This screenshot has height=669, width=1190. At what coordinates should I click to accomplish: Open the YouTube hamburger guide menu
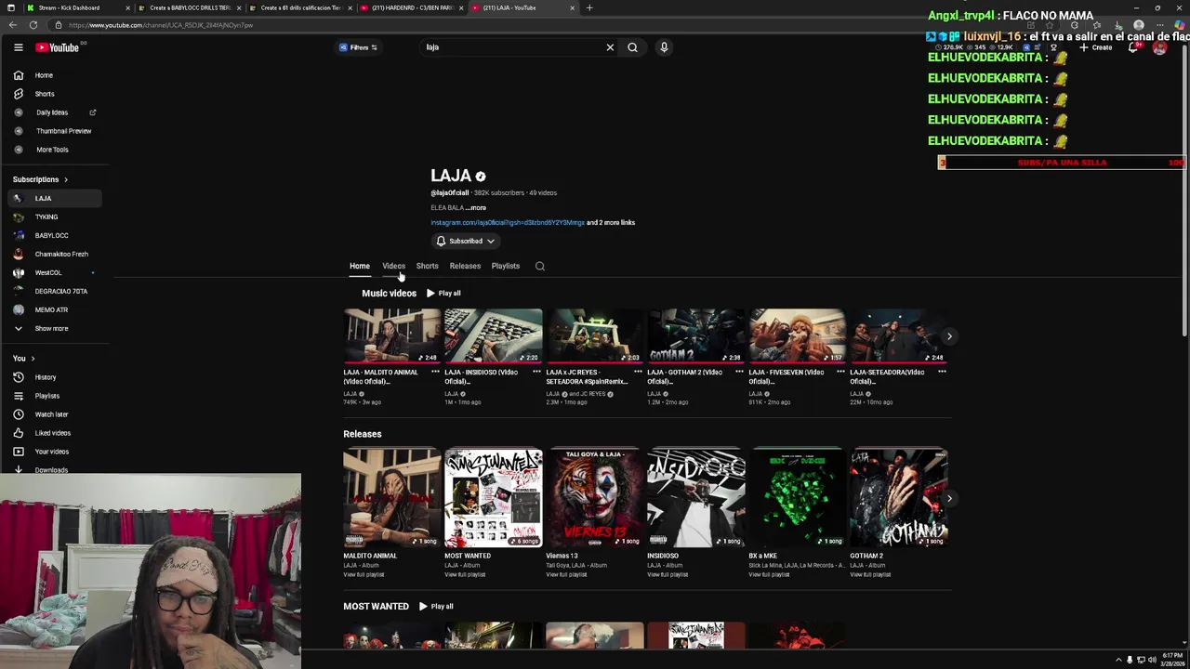point(18,47)
